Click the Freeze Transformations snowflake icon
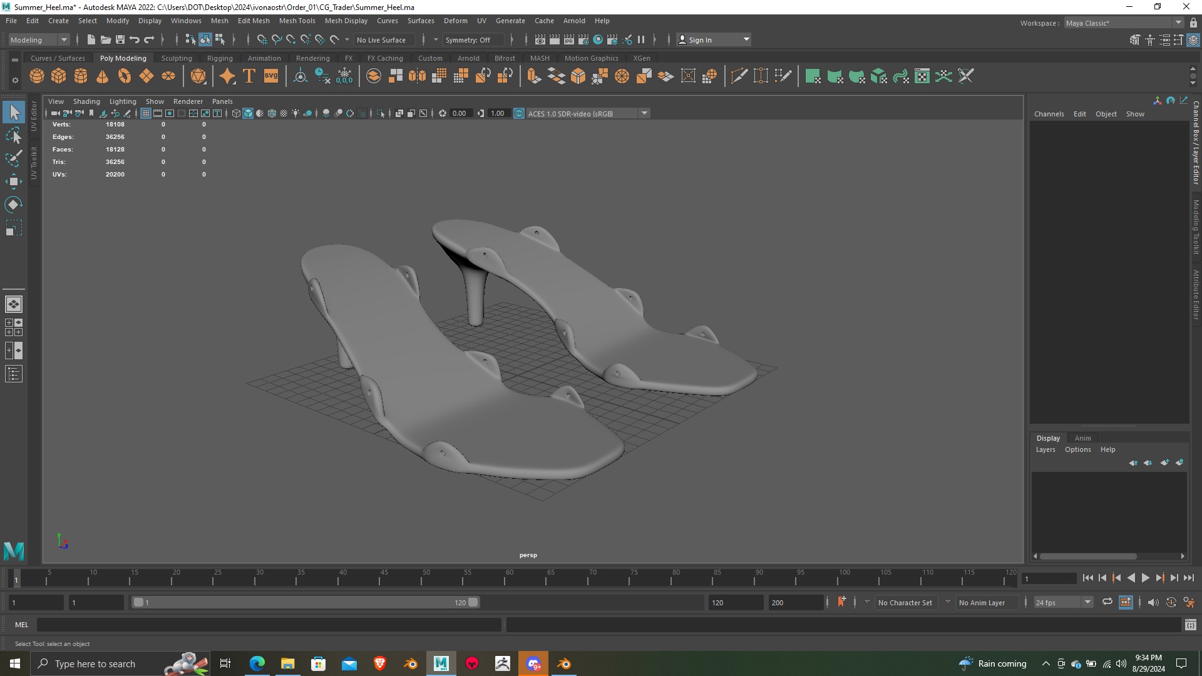The height and width of the screenshot is (676, 1202). (x=344, y=76)
